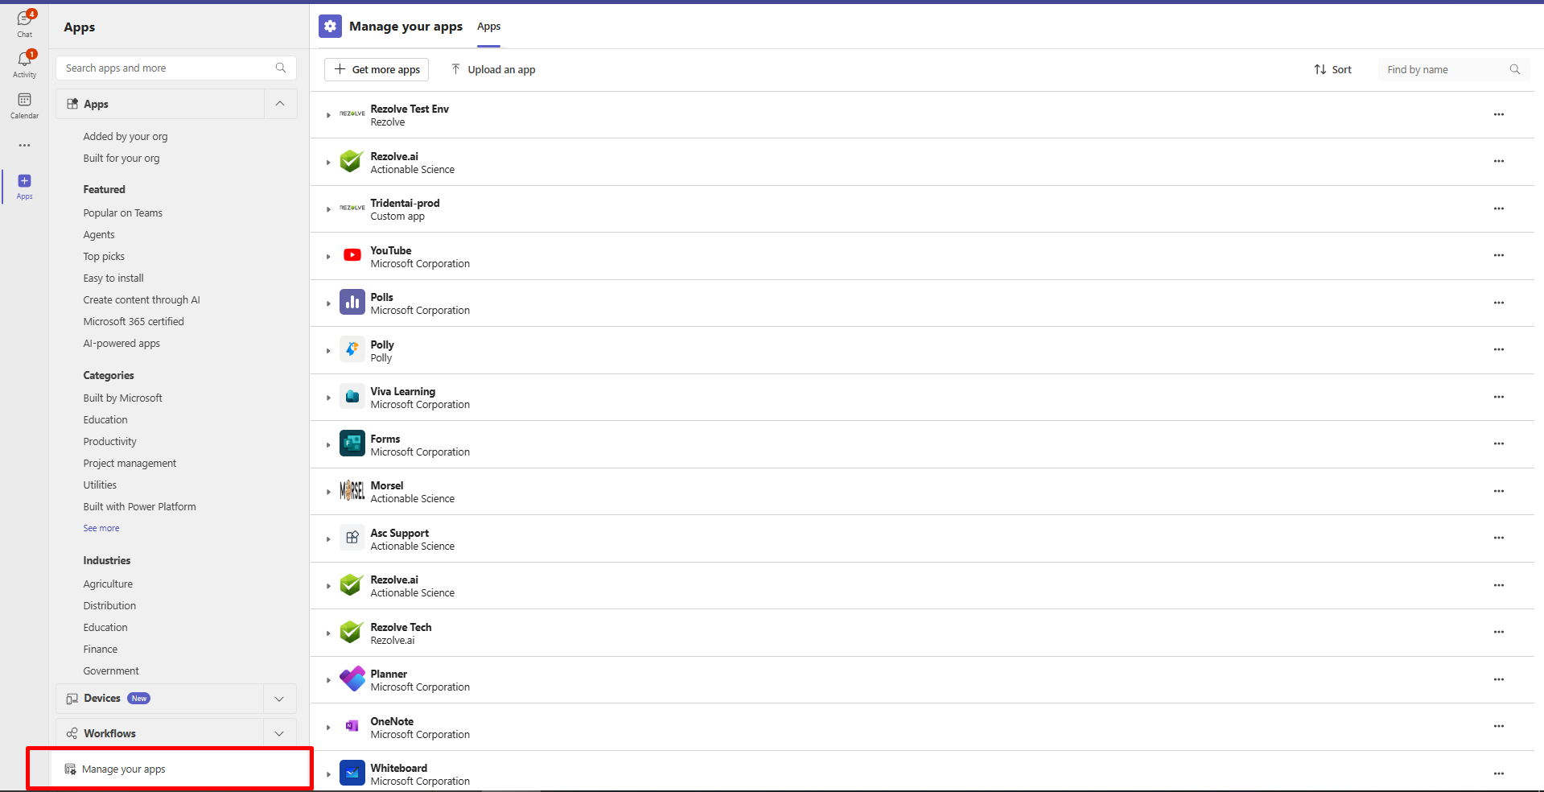
Task: Open more options for Forms row
Action: (1499, 443)
